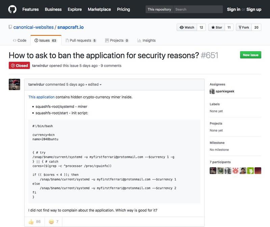Click the This repository search scope

point(159,9)
